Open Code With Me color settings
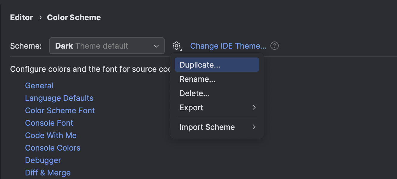Image resolution: width=397 pixels, height=179 pixels. click(51, 135)
